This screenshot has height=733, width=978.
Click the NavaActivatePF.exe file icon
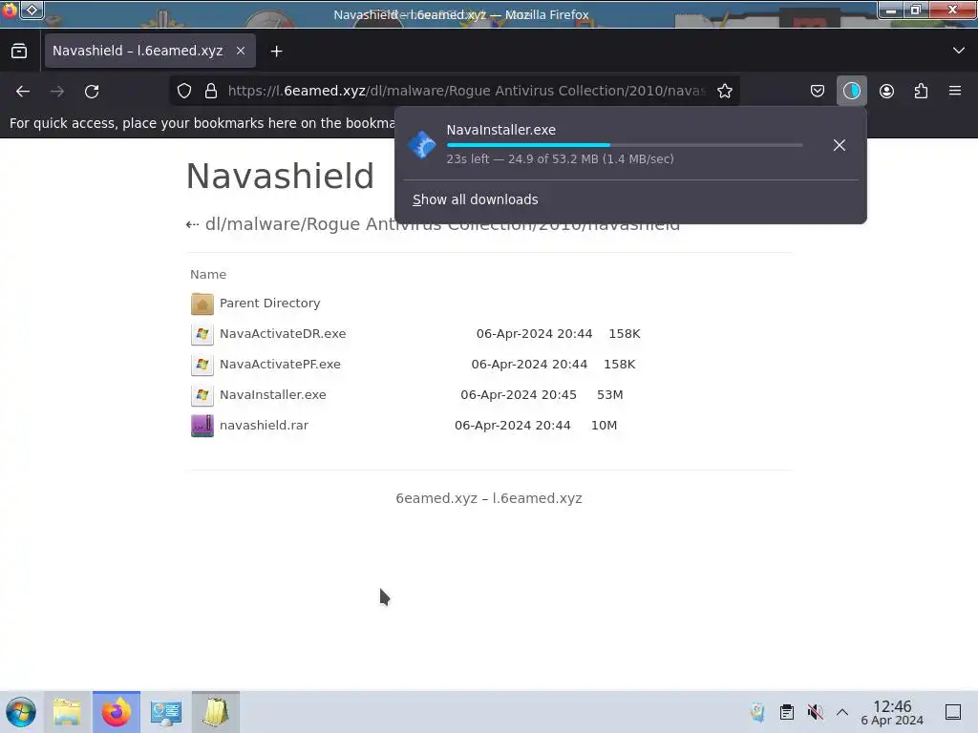[202, 365]
